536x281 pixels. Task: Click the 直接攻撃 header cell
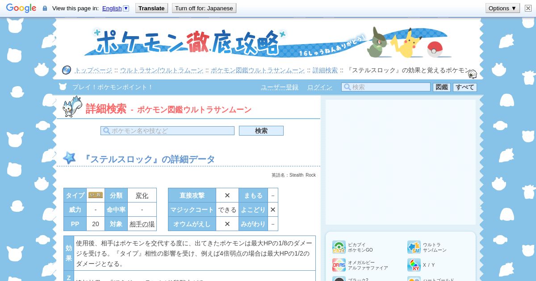coord(192,195)
